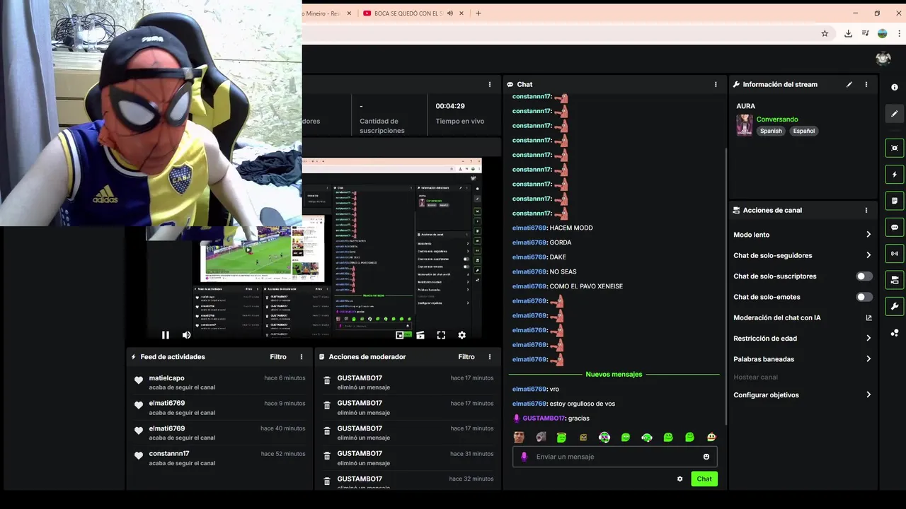The image size is (906, 509).
Task: Open Conversando category link
Action: pyautogui.click(x=777, y=119)
